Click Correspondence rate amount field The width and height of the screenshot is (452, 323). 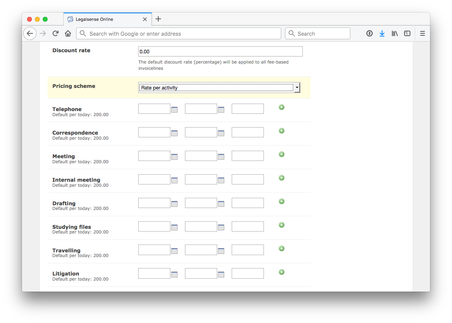[x=248, y=132]
